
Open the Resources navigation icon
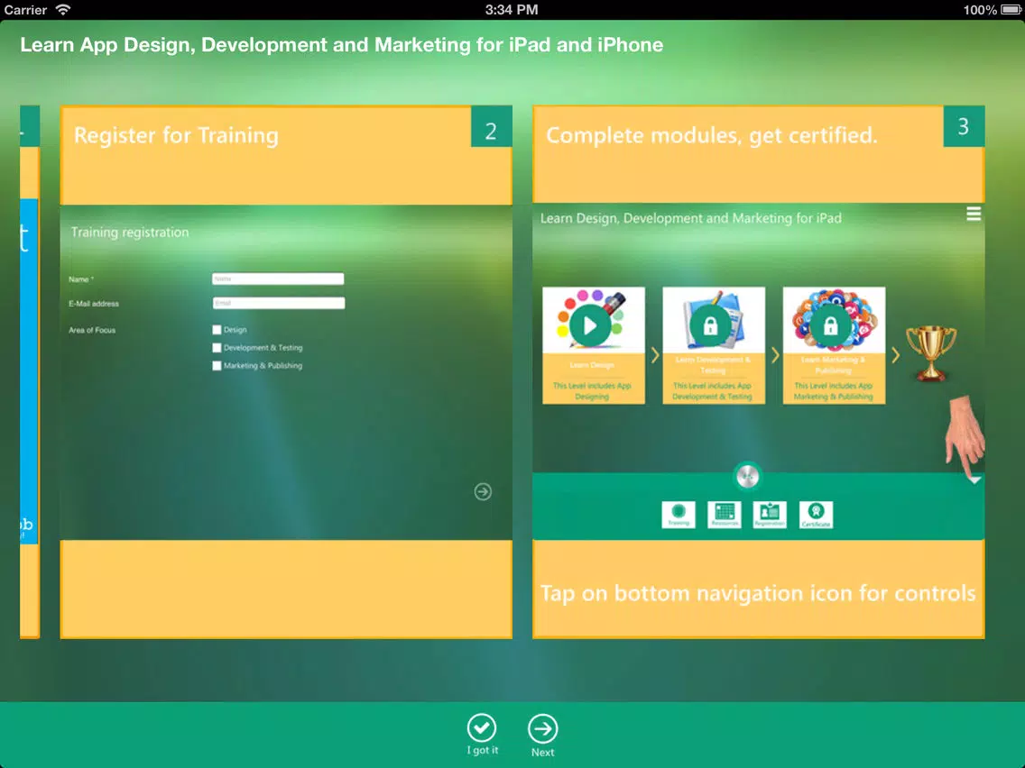(725, 515)
